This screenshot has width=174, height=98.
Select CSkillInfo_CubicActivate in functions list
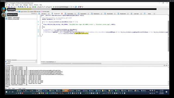(x=13, y=17)
